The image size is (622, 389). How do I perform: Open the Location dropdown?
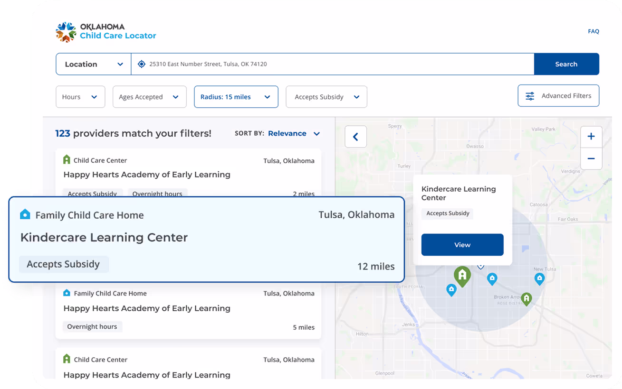click(94, 64)
